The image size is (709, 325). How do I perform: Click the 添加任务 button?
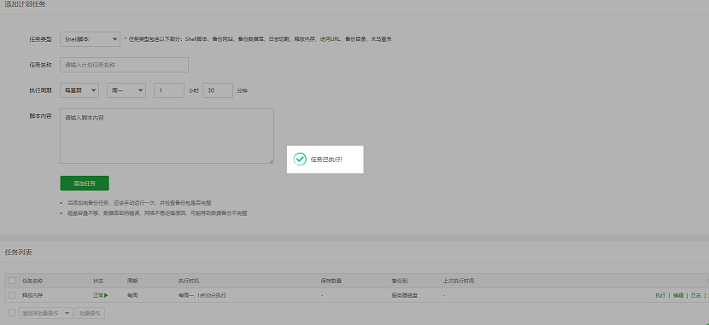point(85,183)
